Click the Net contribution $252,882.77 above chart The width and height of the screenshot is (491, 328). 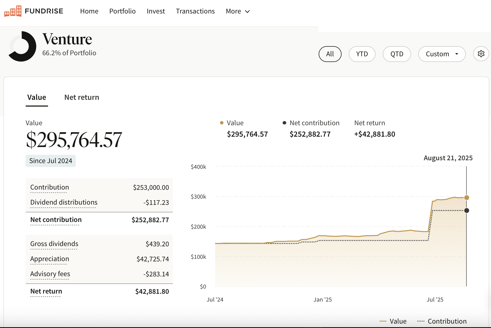310,134
